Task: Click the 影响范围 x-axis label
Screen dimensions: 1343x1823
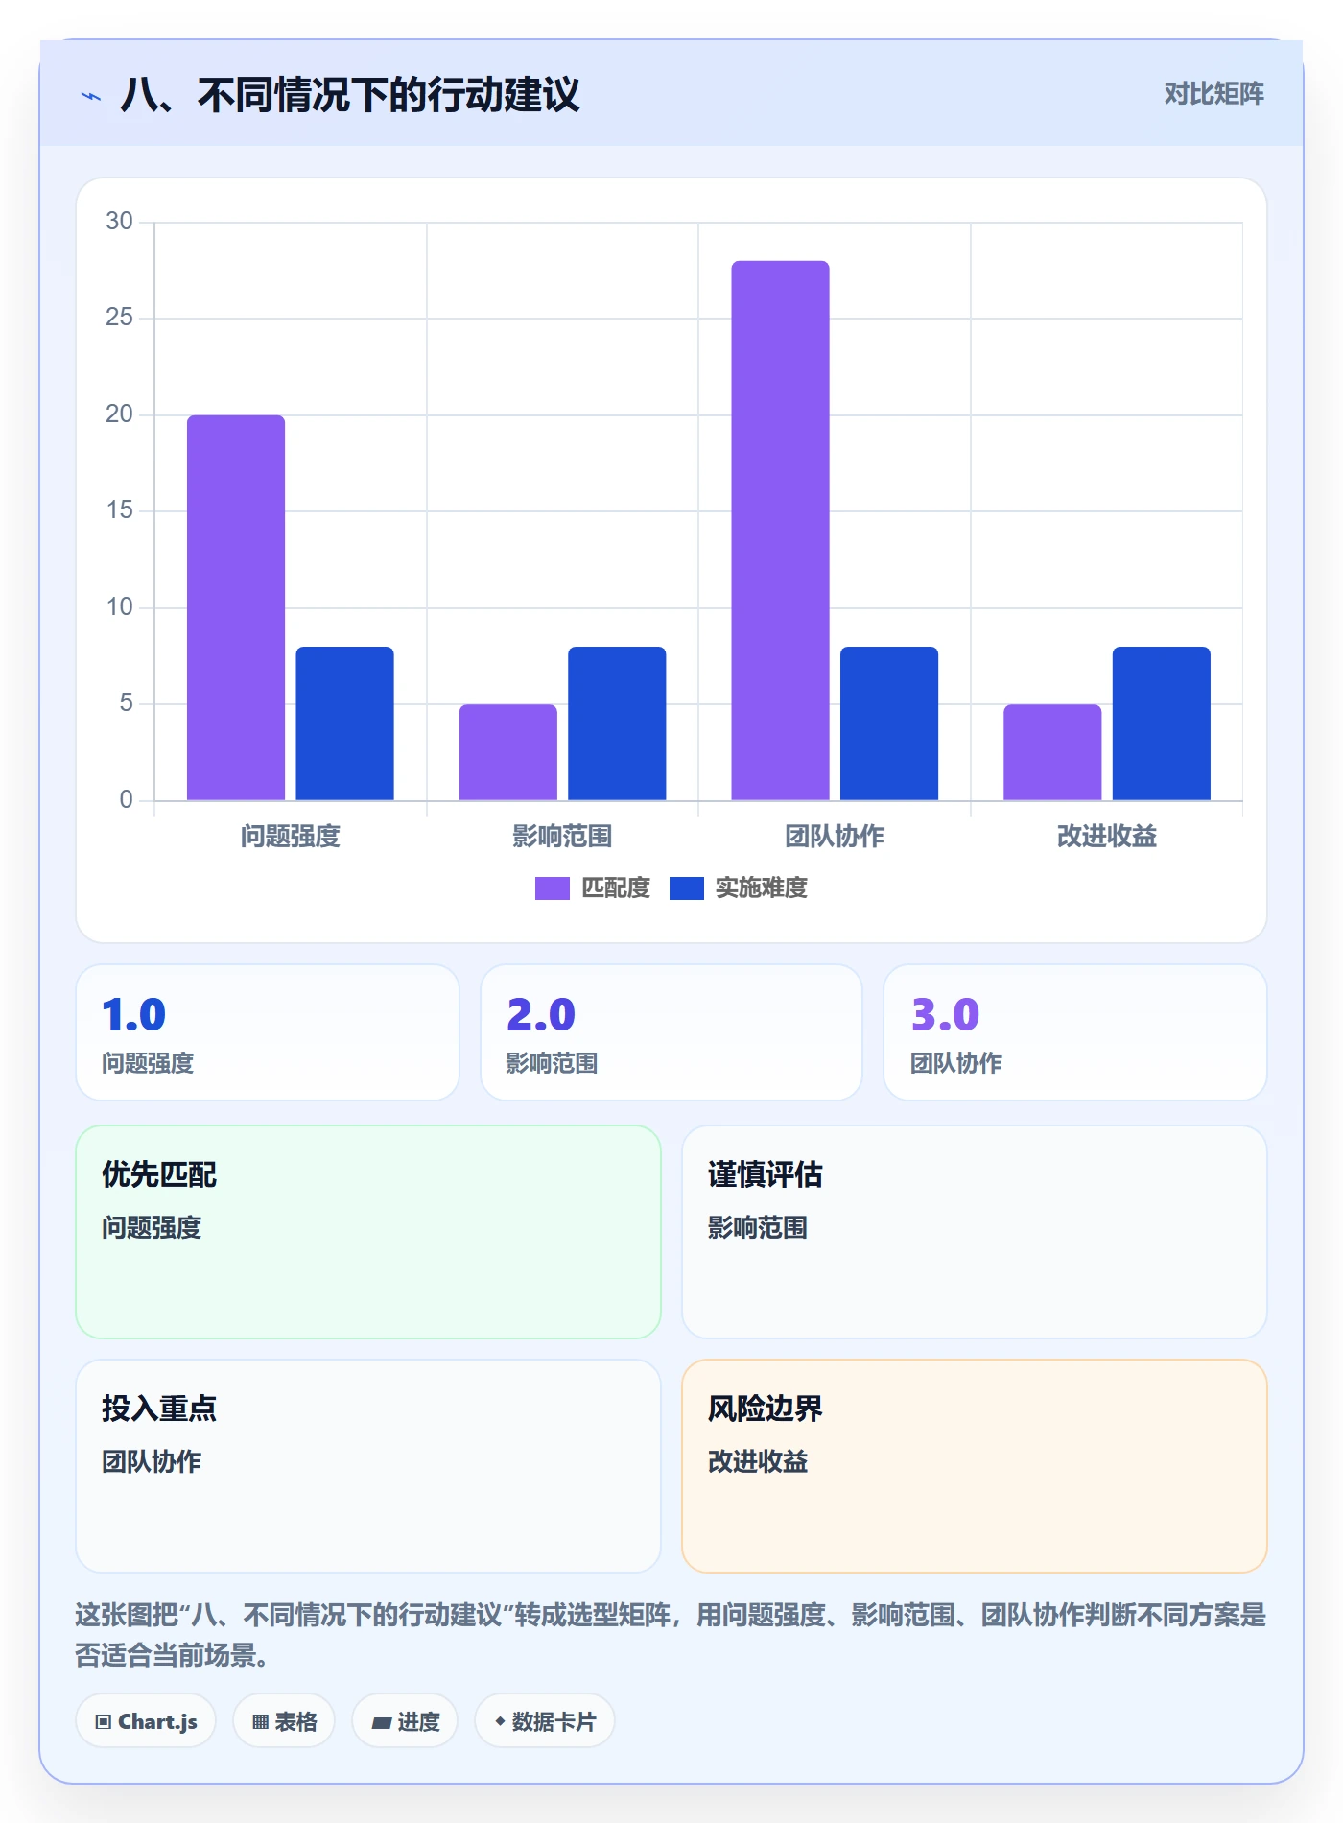Action: 562,837
